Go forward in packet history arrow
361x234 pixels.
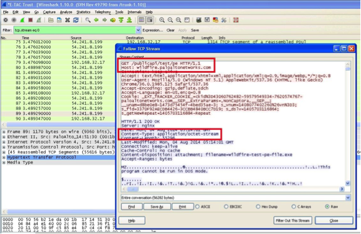[105, 20]
